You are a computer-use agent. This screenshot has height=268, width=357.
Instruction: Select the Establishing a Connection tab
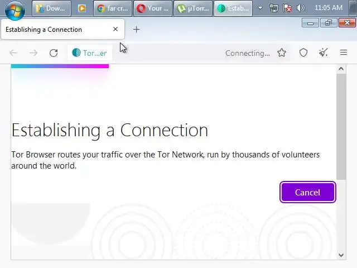click(63, 29)
